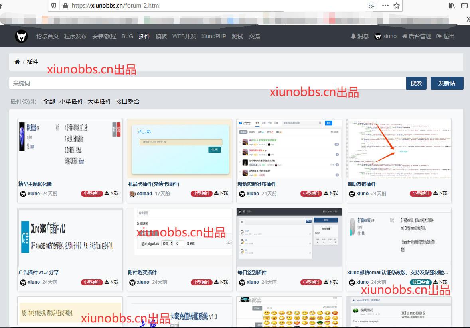Screen dimensions: 470x328
Task: Open 交流 section in navbar
Action: tap(254, 36)
